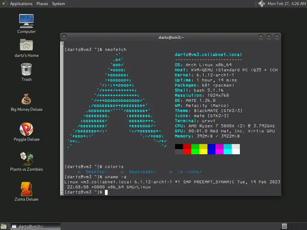This screenshot has width=307, height=230.
Task: Click the dark red neofetch color block
Action: (187, 146)
